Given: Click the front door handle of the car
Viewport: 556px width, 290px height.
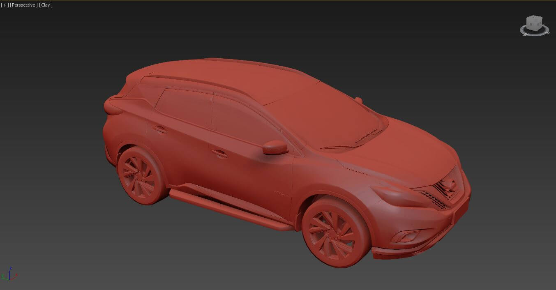Looking at the screenshot, I should 220,154.
